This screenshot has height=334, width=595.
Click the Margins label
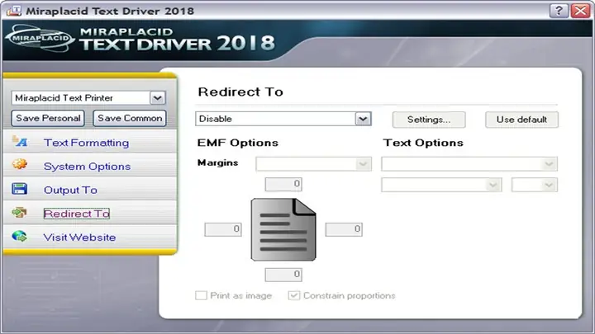point(218,162)
